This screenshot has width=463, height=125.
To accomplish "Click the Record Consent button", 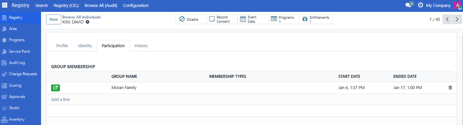I will click(222, 19).
